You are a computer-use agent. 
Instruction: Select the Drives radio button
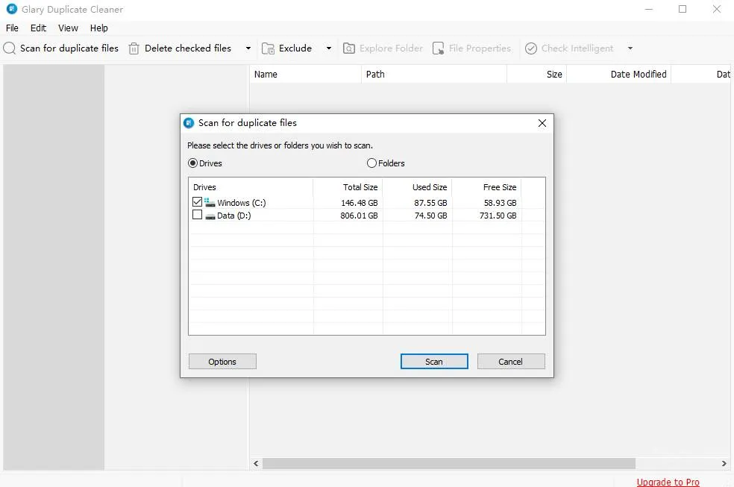[x=192, y=163]
